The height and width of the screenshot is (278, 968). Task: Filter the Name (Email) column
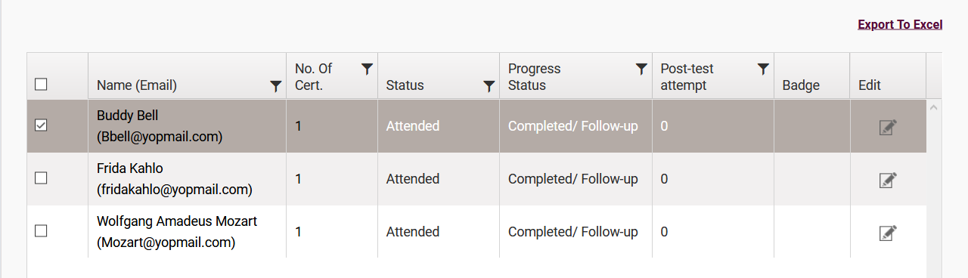pyautogui.click(x=276, y=87)
